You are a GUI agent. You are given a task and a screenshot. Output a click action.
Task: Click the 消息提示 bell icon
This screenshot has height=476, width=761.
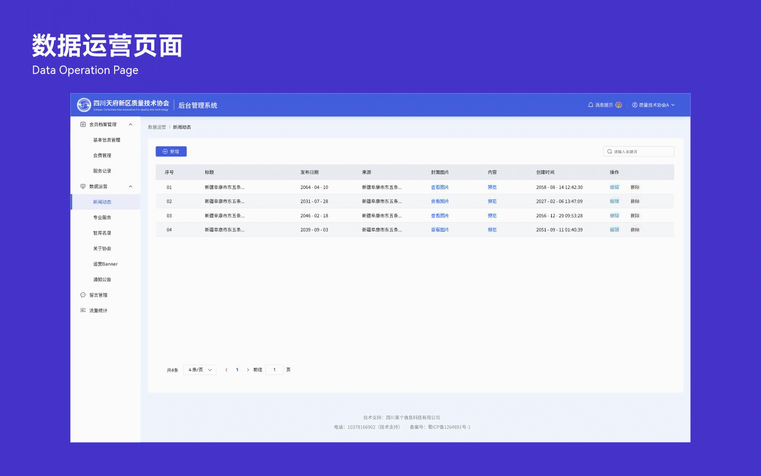coord(590,105)
